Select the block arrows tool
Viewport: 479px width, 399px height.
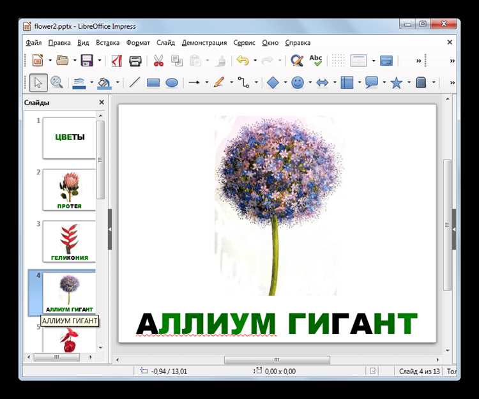coord(323,82)
